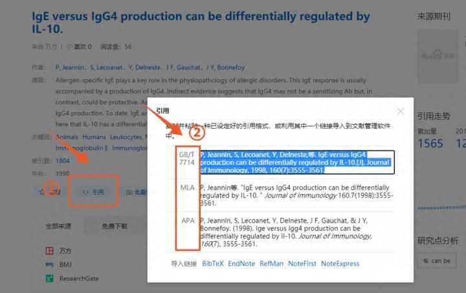Image resolution: width=466 pixels, height=293 pixels.
Task: Export citation via EndNote link
Action: [x=241, y=264]
